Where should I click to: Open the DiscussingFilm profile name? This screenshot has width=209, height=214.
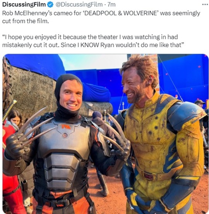[x=24, y=5]
